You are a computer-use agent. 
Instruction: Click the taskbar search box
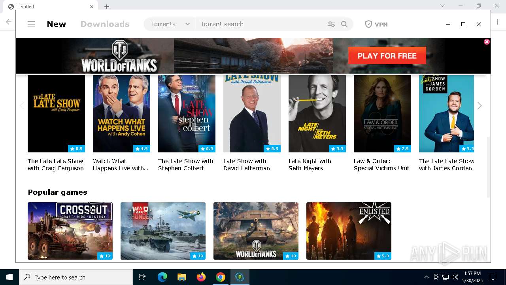coord(76,277)
